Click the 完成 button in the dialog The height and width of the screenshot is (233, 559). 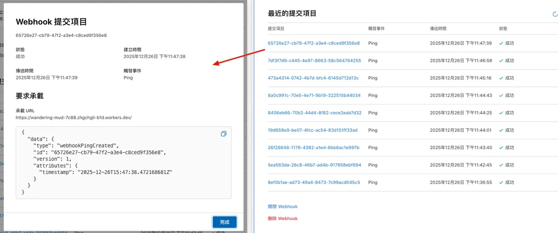pos(225,222)
